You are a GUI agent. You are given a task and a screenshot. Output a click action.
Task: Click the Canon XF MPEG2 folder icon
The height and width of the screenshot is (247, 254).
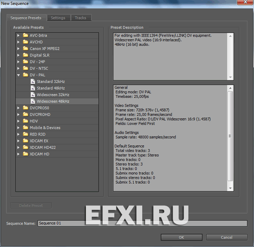(25, 49)
